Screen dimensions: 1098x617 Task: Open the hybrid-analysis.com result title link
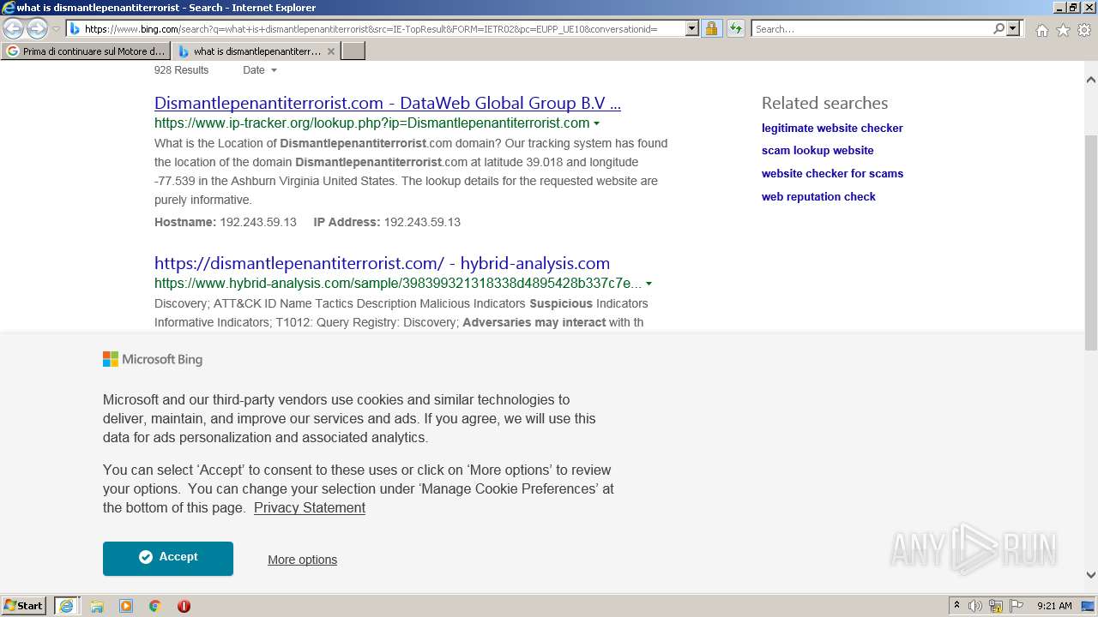(x=382, y=263)
